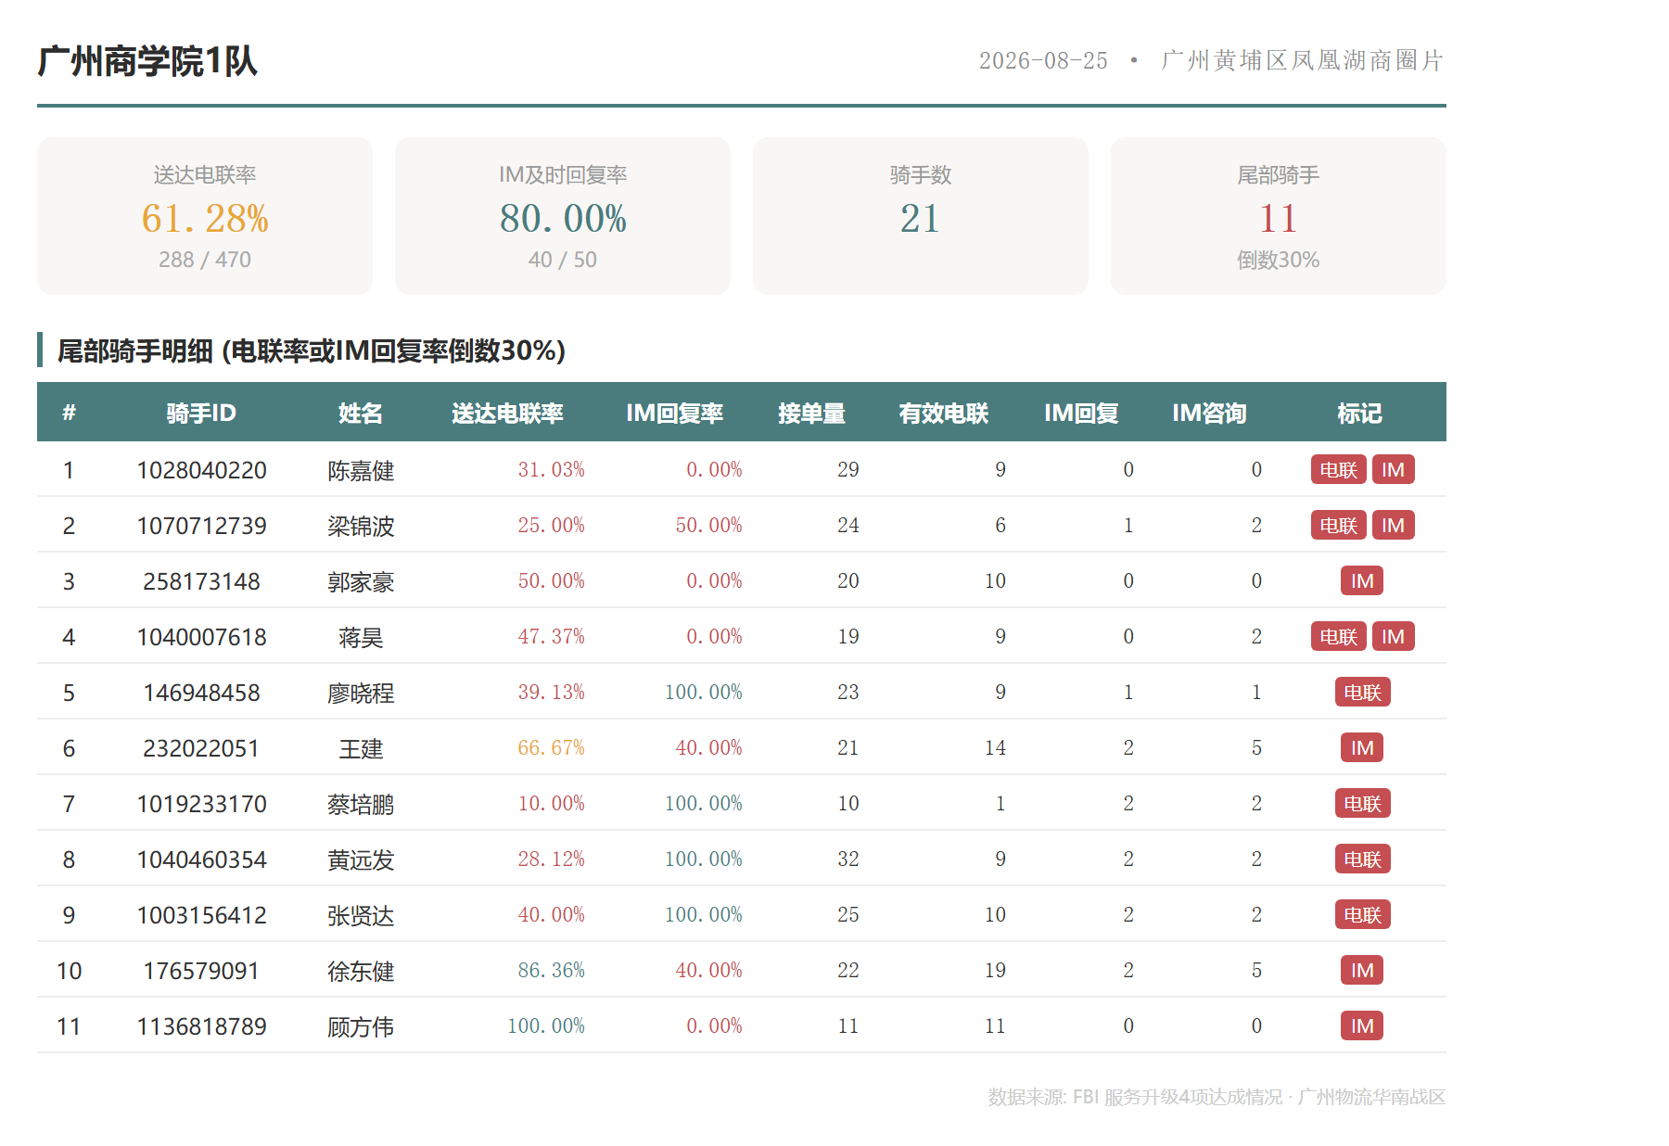Click the 31.03% 送达电联率 cell
The width and height of the screenshot is (1669, 1146).
pyautogui.click(x=551, y=469)
